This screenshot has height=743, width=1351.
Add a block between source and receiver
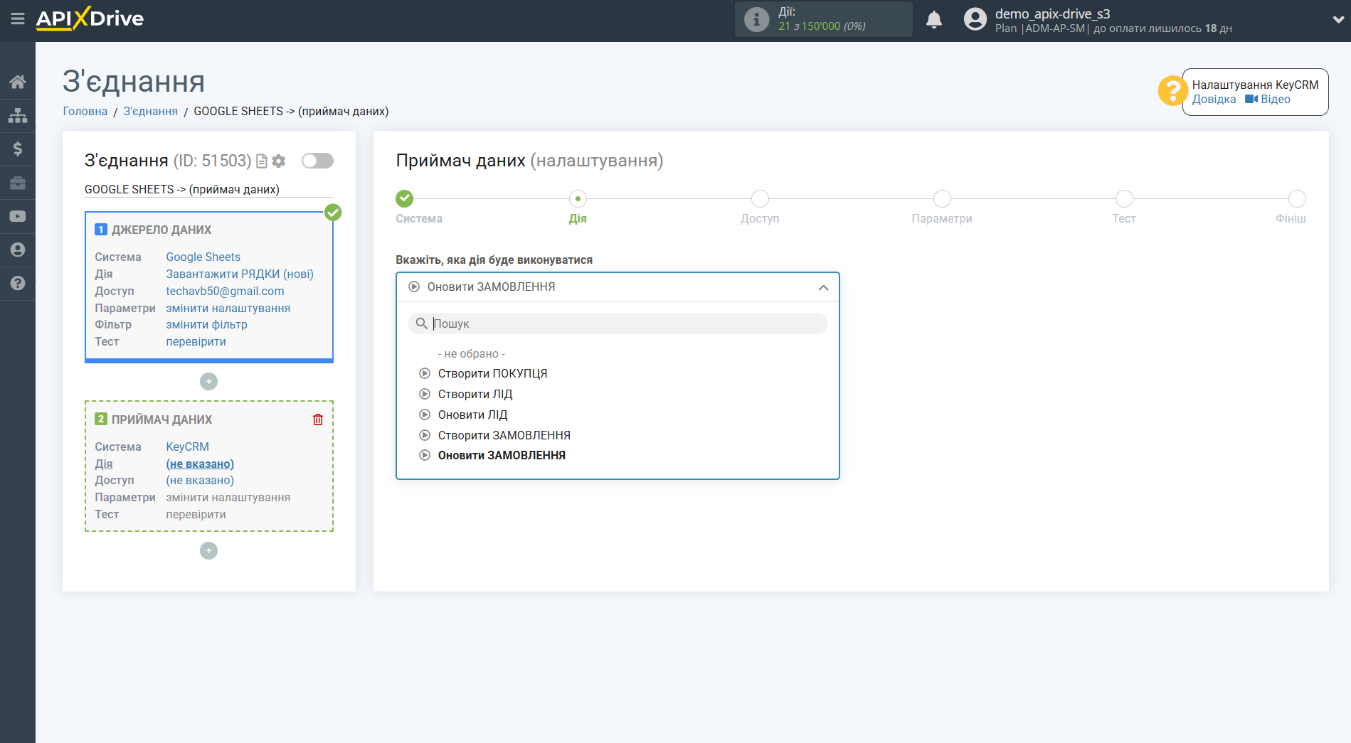[x=208, y=382]
